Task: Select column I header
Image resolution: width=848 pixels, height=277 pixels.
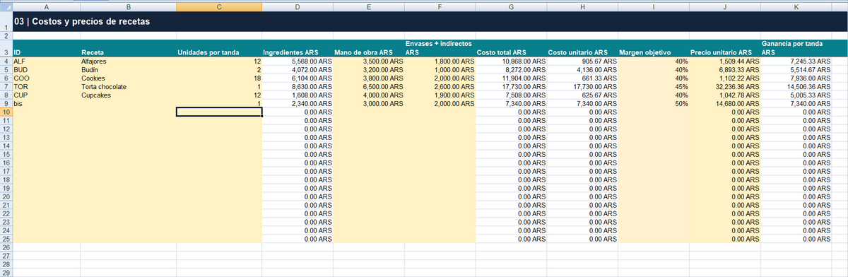Action: click(x=654, y=6)
